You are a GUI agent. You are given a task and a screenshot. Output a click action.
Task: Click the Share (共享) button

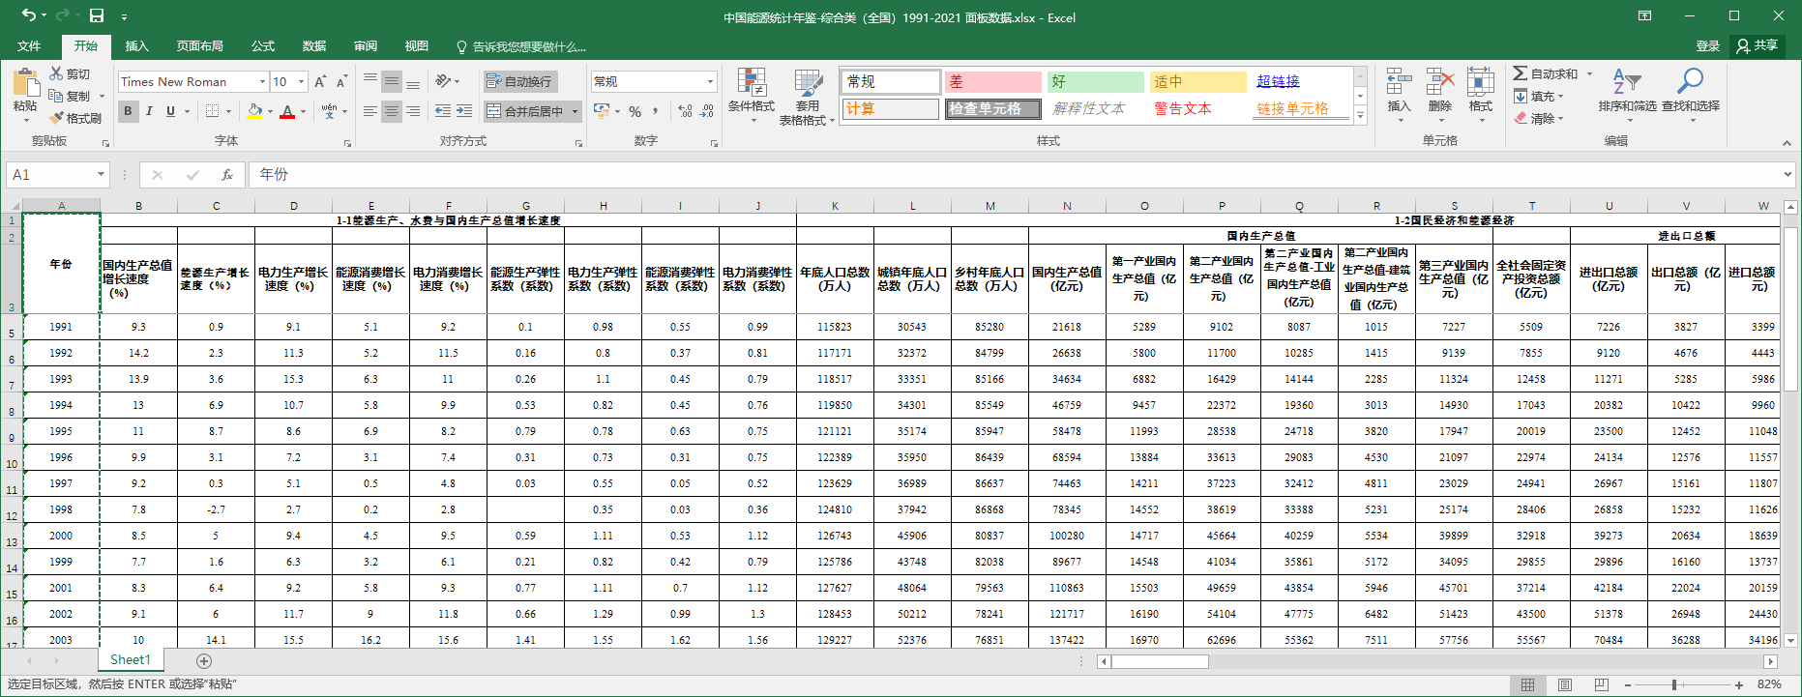pyautogui.click(x=1758, y=45)
